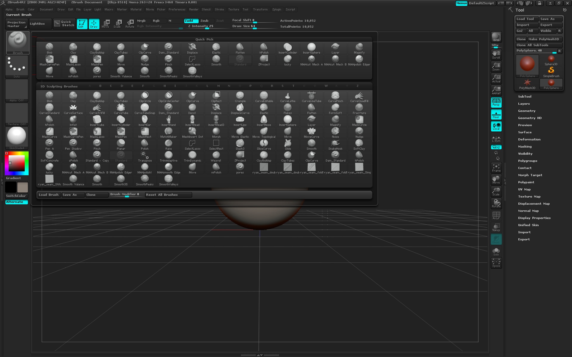Image resolution: width=572 pixels, height=357 pixels.
Task: Choose the TrimDynamic brush
Action: [192, 156]
